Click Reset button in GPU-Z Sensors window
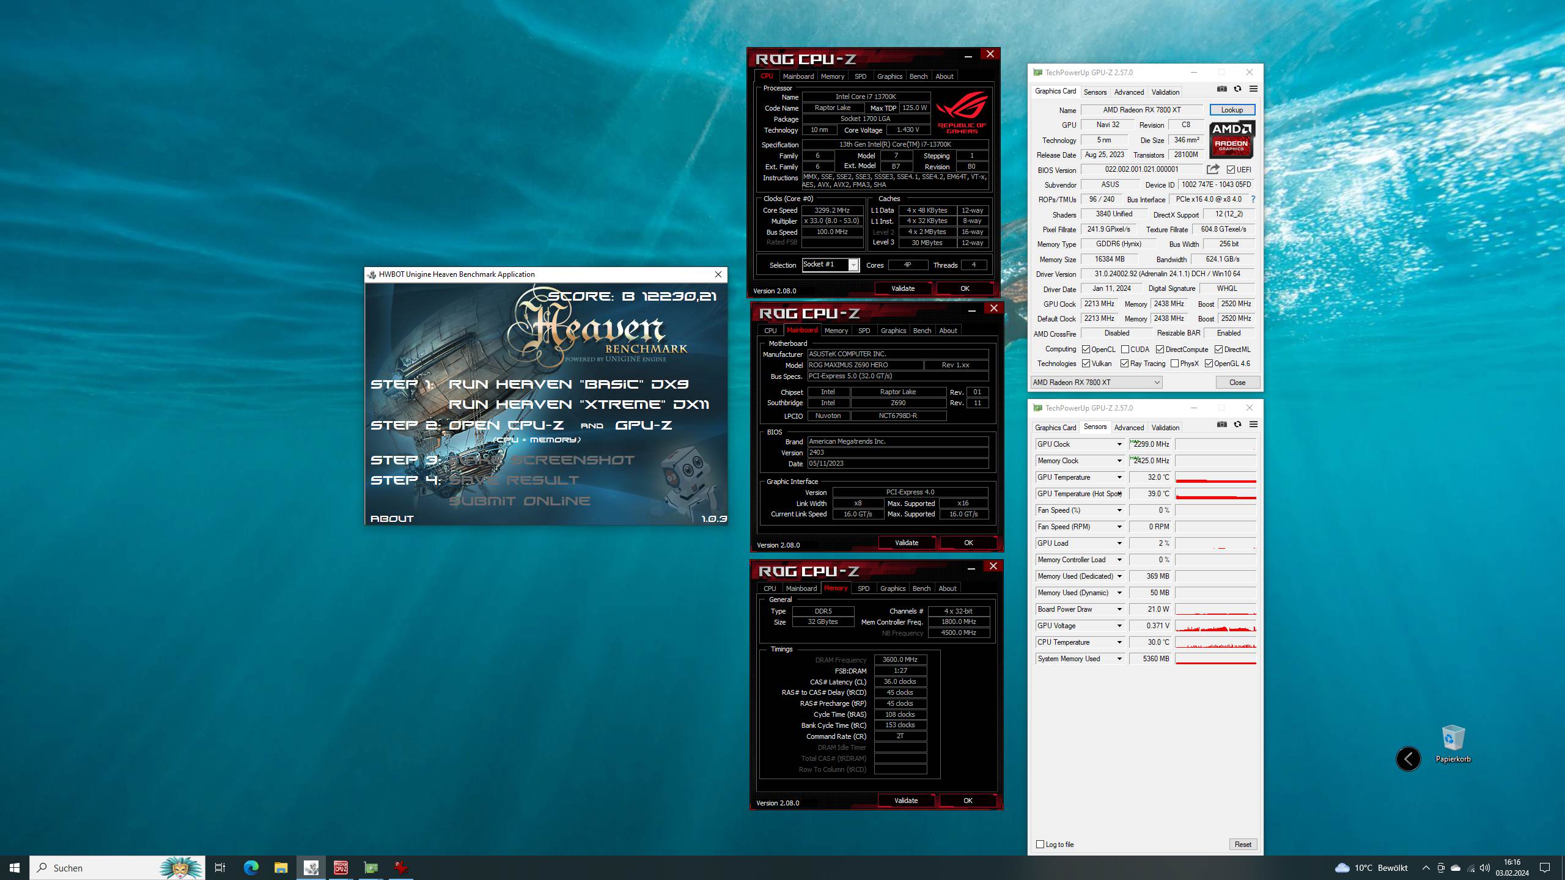The height and width of the screenshot is (880, 1565). [1243, 845]
